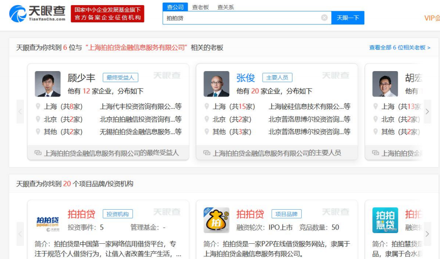
Task: Switch to the 查老板 tab
Action: coord(200,7)
